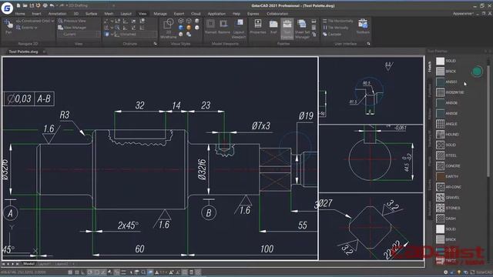The image size is (493, 277).
Task: Choose the blue sphere visual style
Action: pos(181,28)
